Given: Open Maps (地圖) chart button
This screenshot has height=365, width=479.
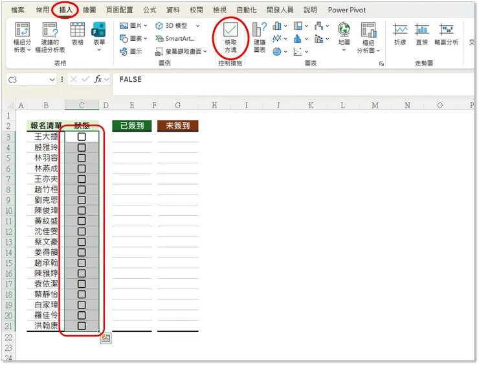Looking at the screenshot, I should [x=344, y=34].
